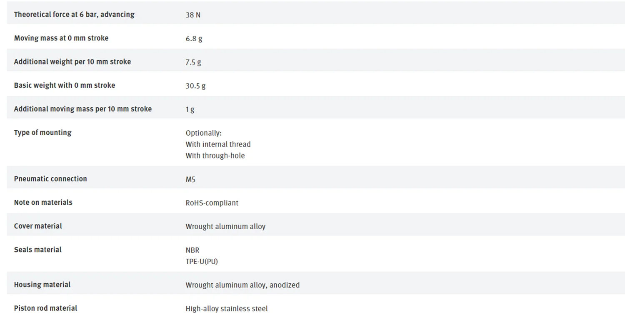Select 'Basic weight with 0 mm stroke' label
This screenshot has width=625, height=332.
click(x=65, y=85)
